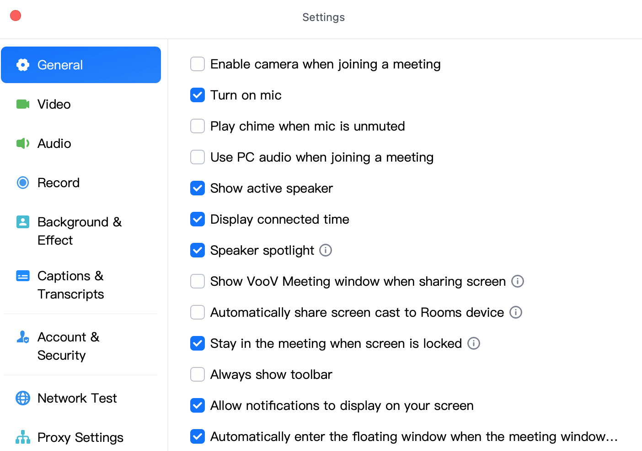This screenshot has height=451, width=642.
Task: Click the Video camera icon in sidebar
Action: point(22,104)
